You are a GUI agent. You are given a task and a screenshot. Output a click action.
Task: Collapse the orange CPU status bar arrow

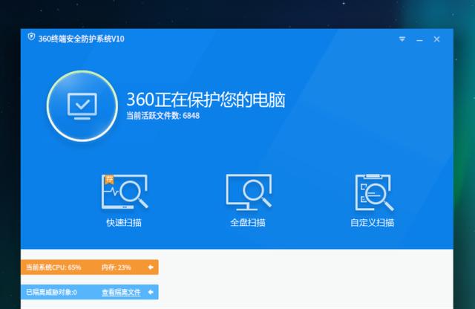click(x=151, y=267)
